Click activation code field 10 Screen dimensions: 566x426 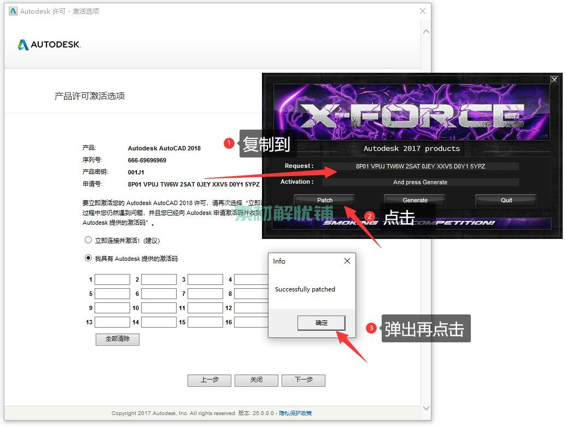pos(159,307)
